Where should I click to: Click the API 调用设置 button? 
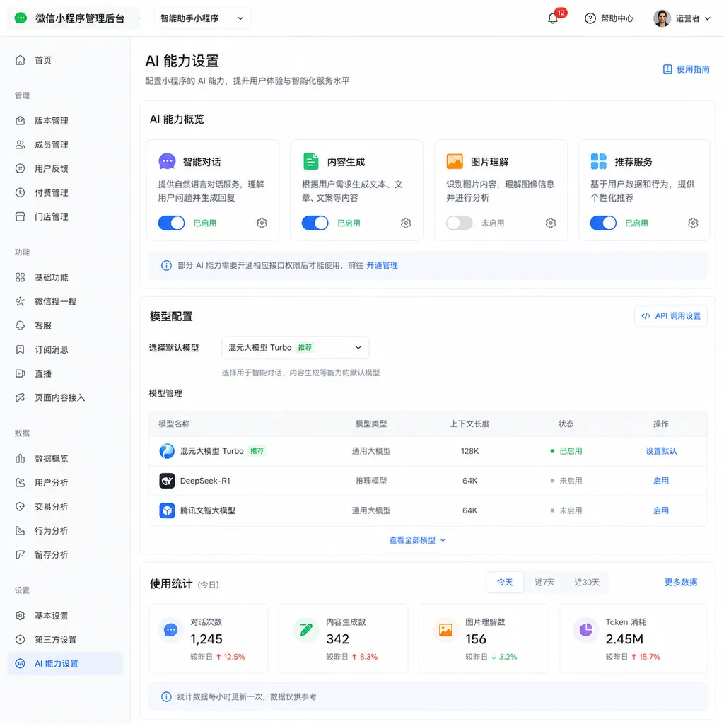click(x=671, y=316)
